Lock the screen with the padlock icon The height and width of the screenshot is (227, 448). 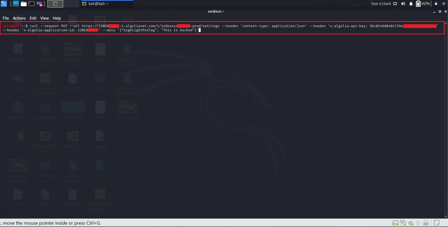[436, 4]
